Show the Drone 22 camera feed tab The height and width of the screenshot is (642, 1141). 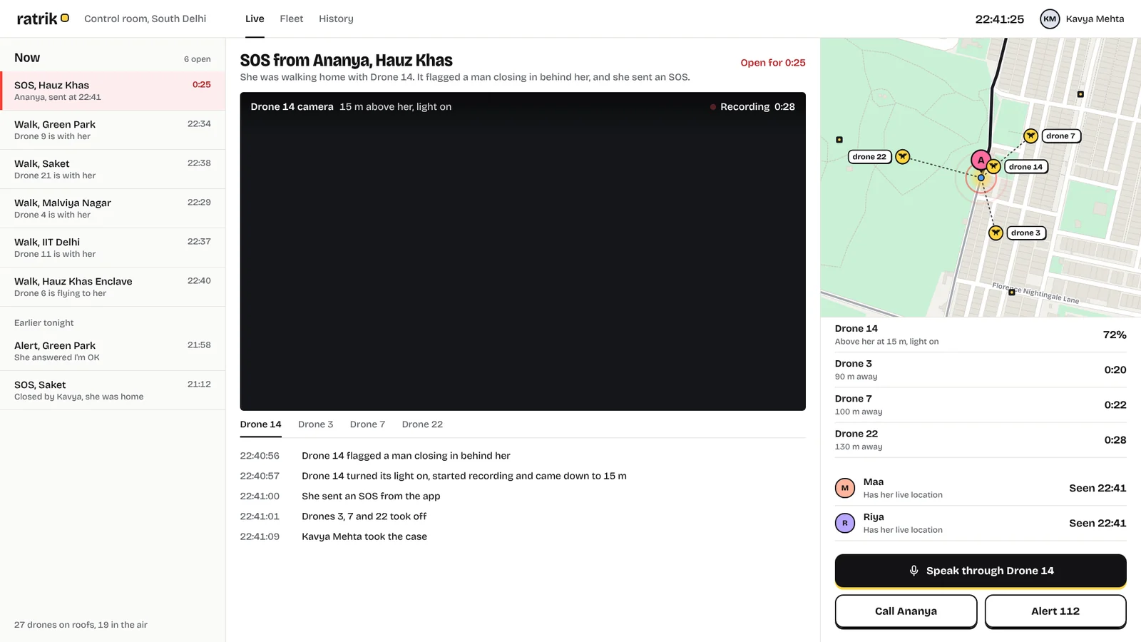tap(422, 424)
